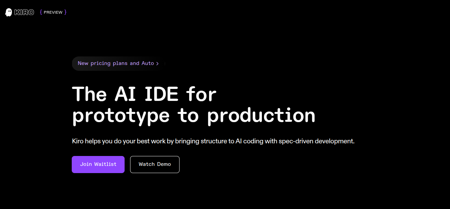
Task: Click the KIRO wordmark in header
Action: [x=24, y=12]
